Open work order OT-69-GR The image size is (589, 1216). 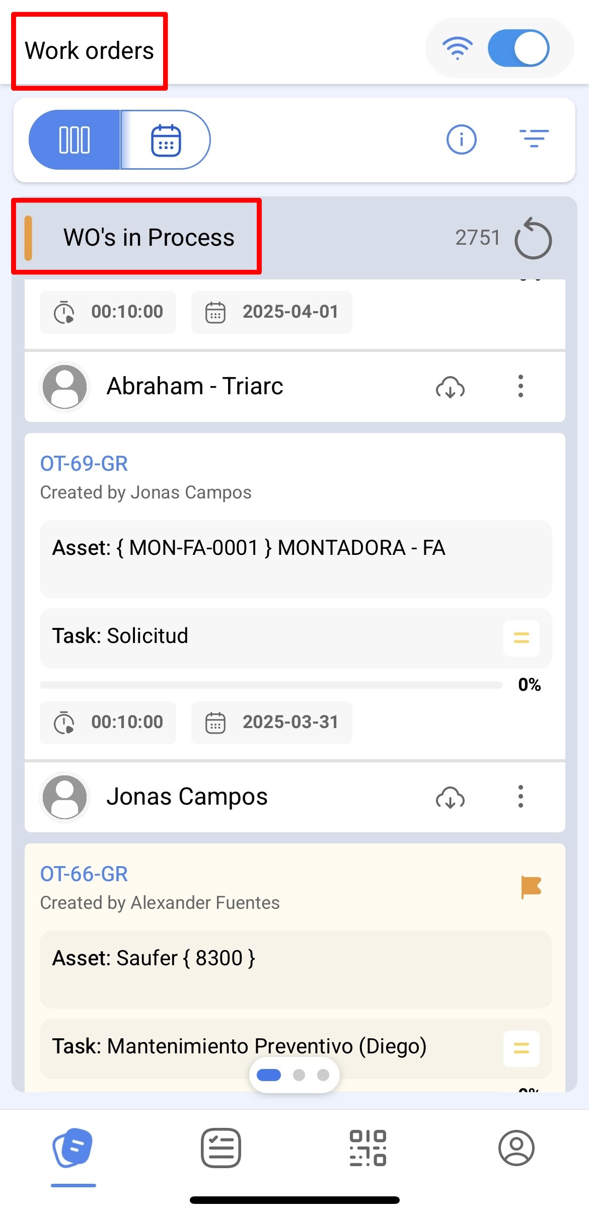pyautogui.click(x=84, y=463)
